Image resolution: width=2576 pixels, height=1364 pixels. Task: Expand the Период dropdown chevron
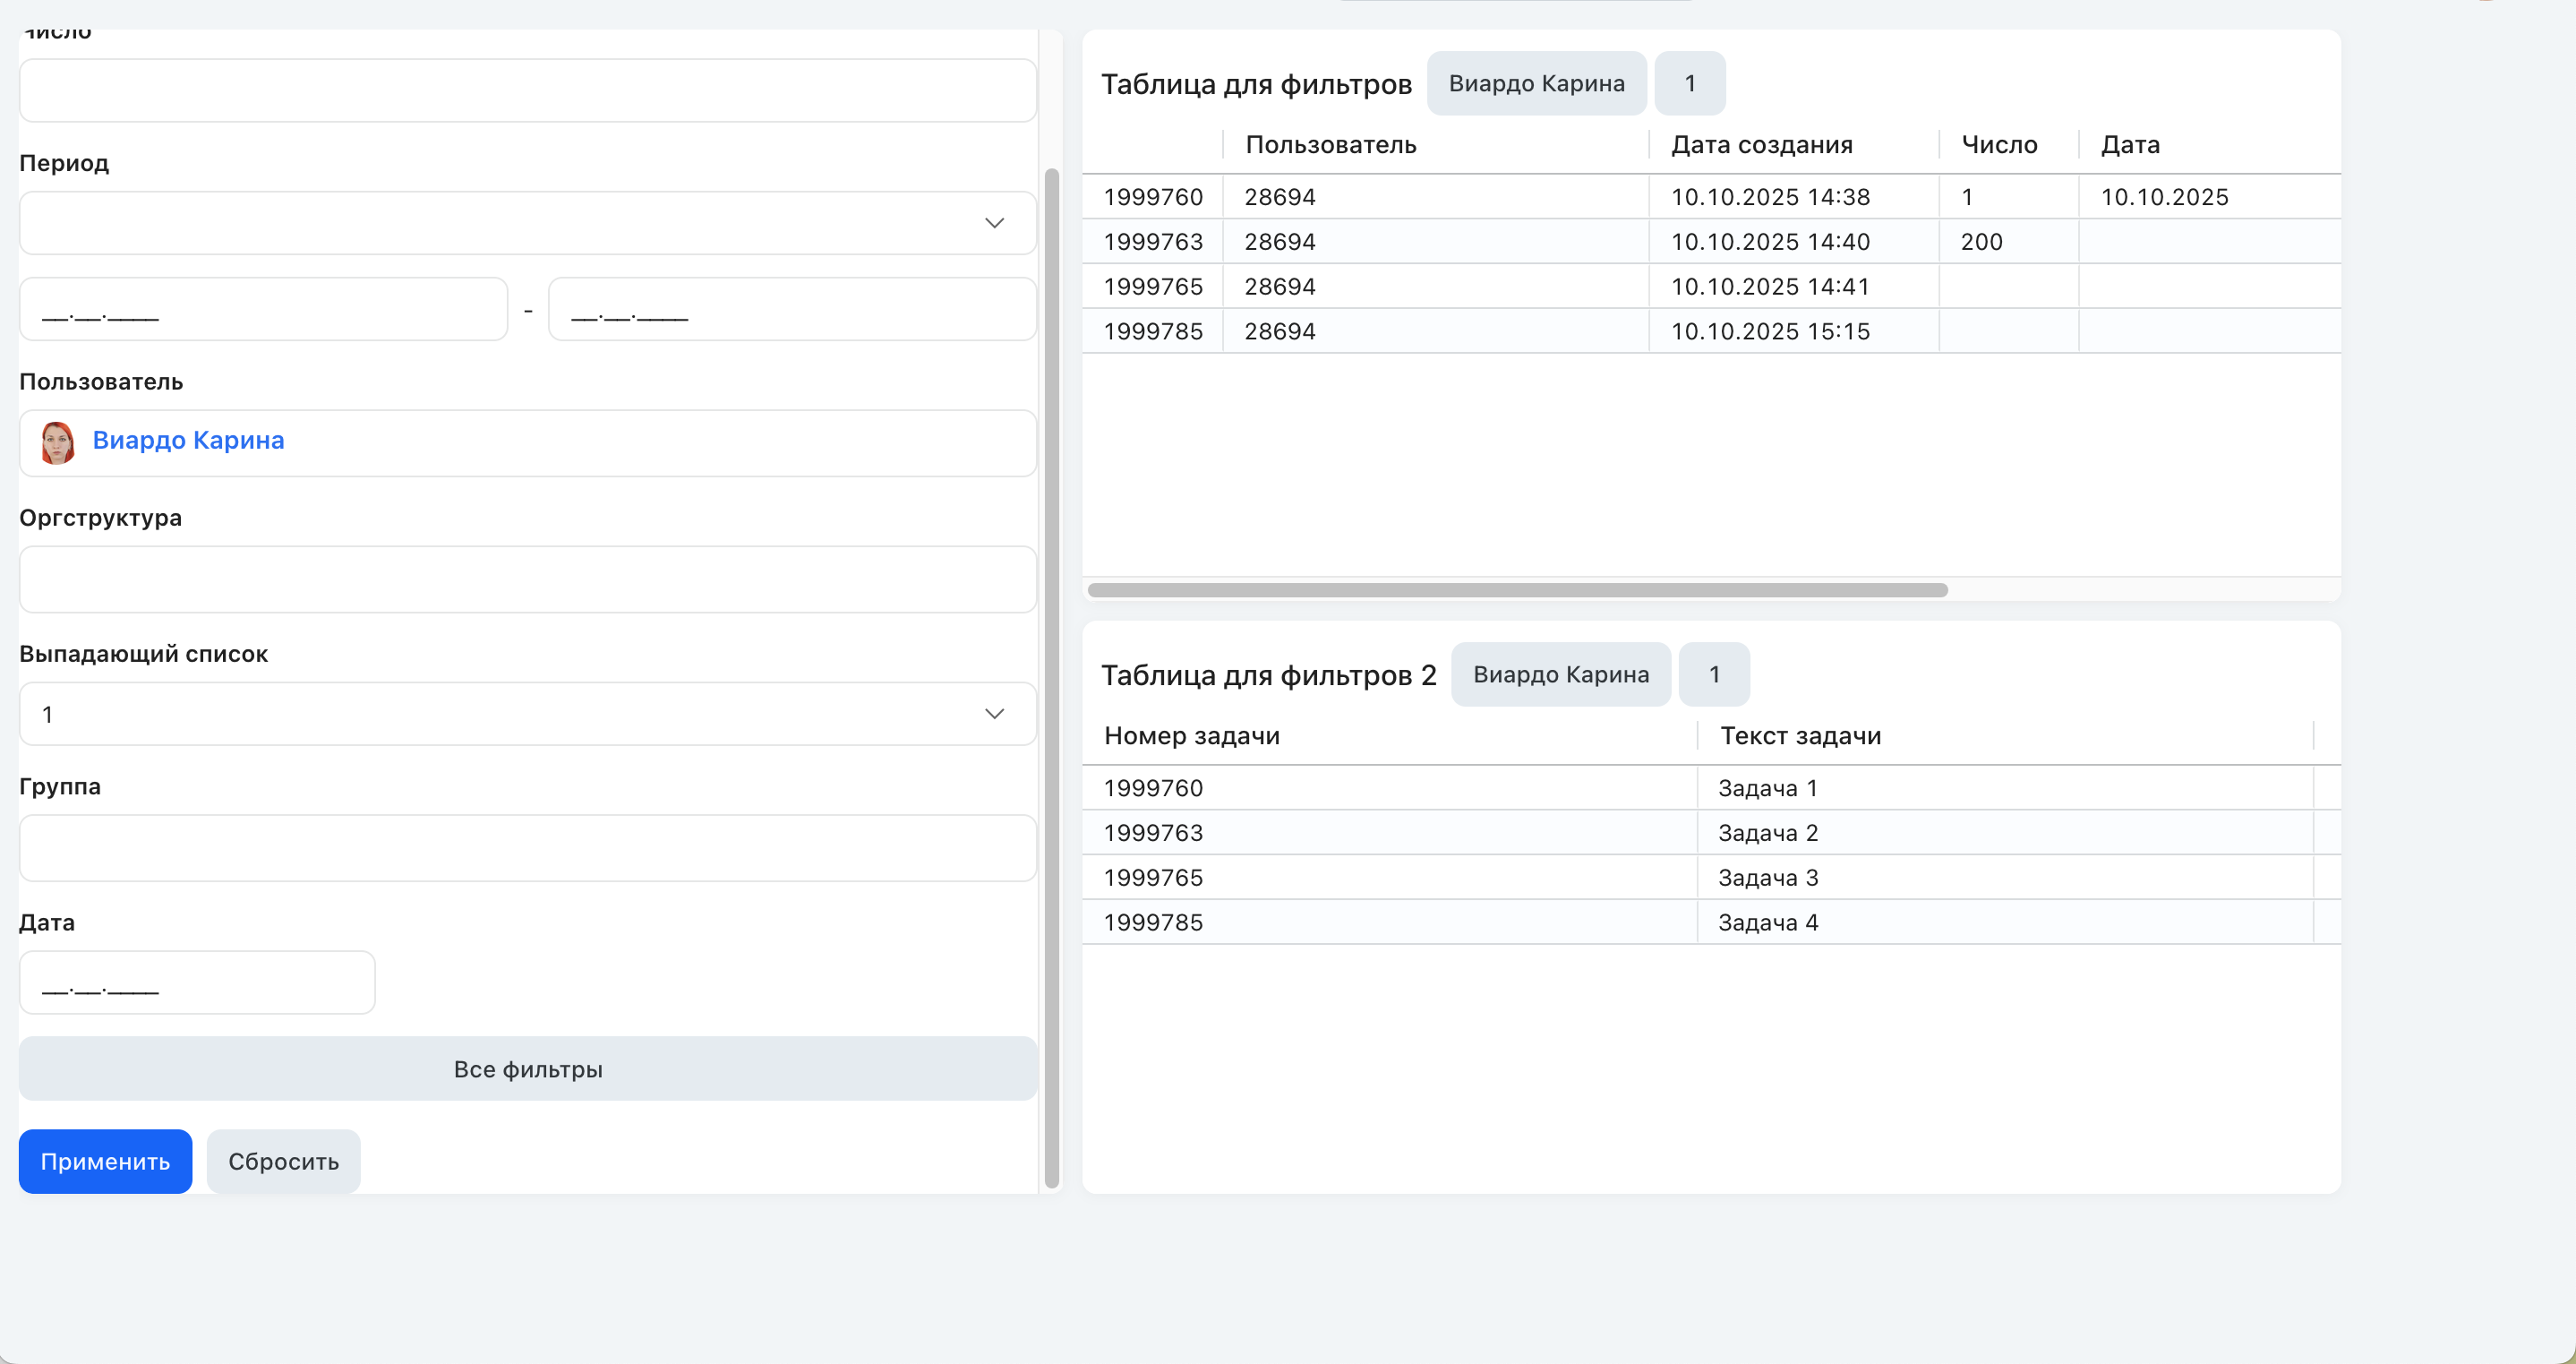click(x=994, y=223)
